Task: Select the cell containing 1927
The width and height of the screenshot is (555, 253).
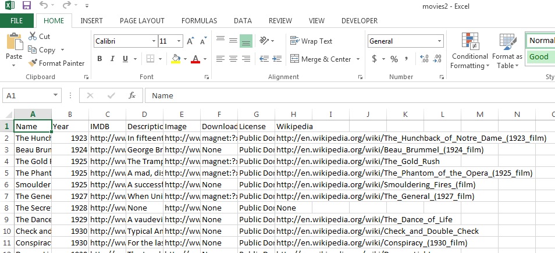Action: 70,196
